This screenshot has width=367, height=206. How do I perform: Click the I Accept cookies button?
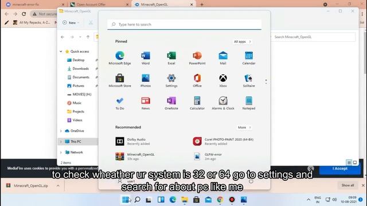click(x=340, y=169)
